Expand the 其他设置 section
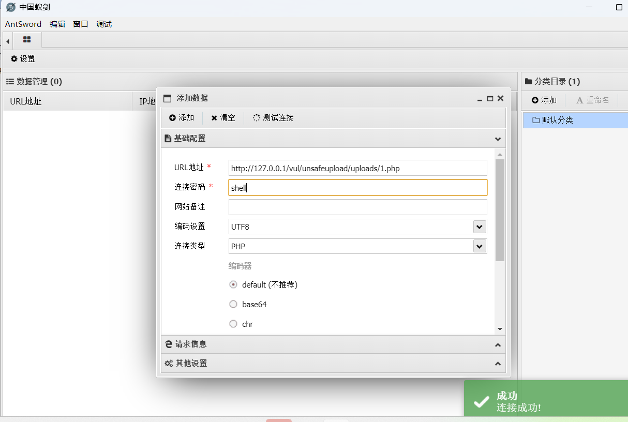Image resolution: width=628 pixels, height=422 pixels. [333, 364]
